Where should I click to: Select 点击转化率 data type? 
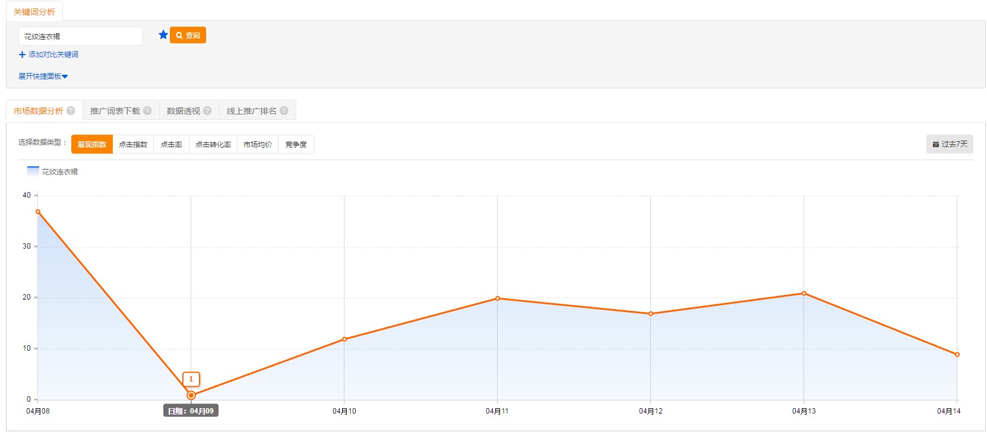pos(213,144)
